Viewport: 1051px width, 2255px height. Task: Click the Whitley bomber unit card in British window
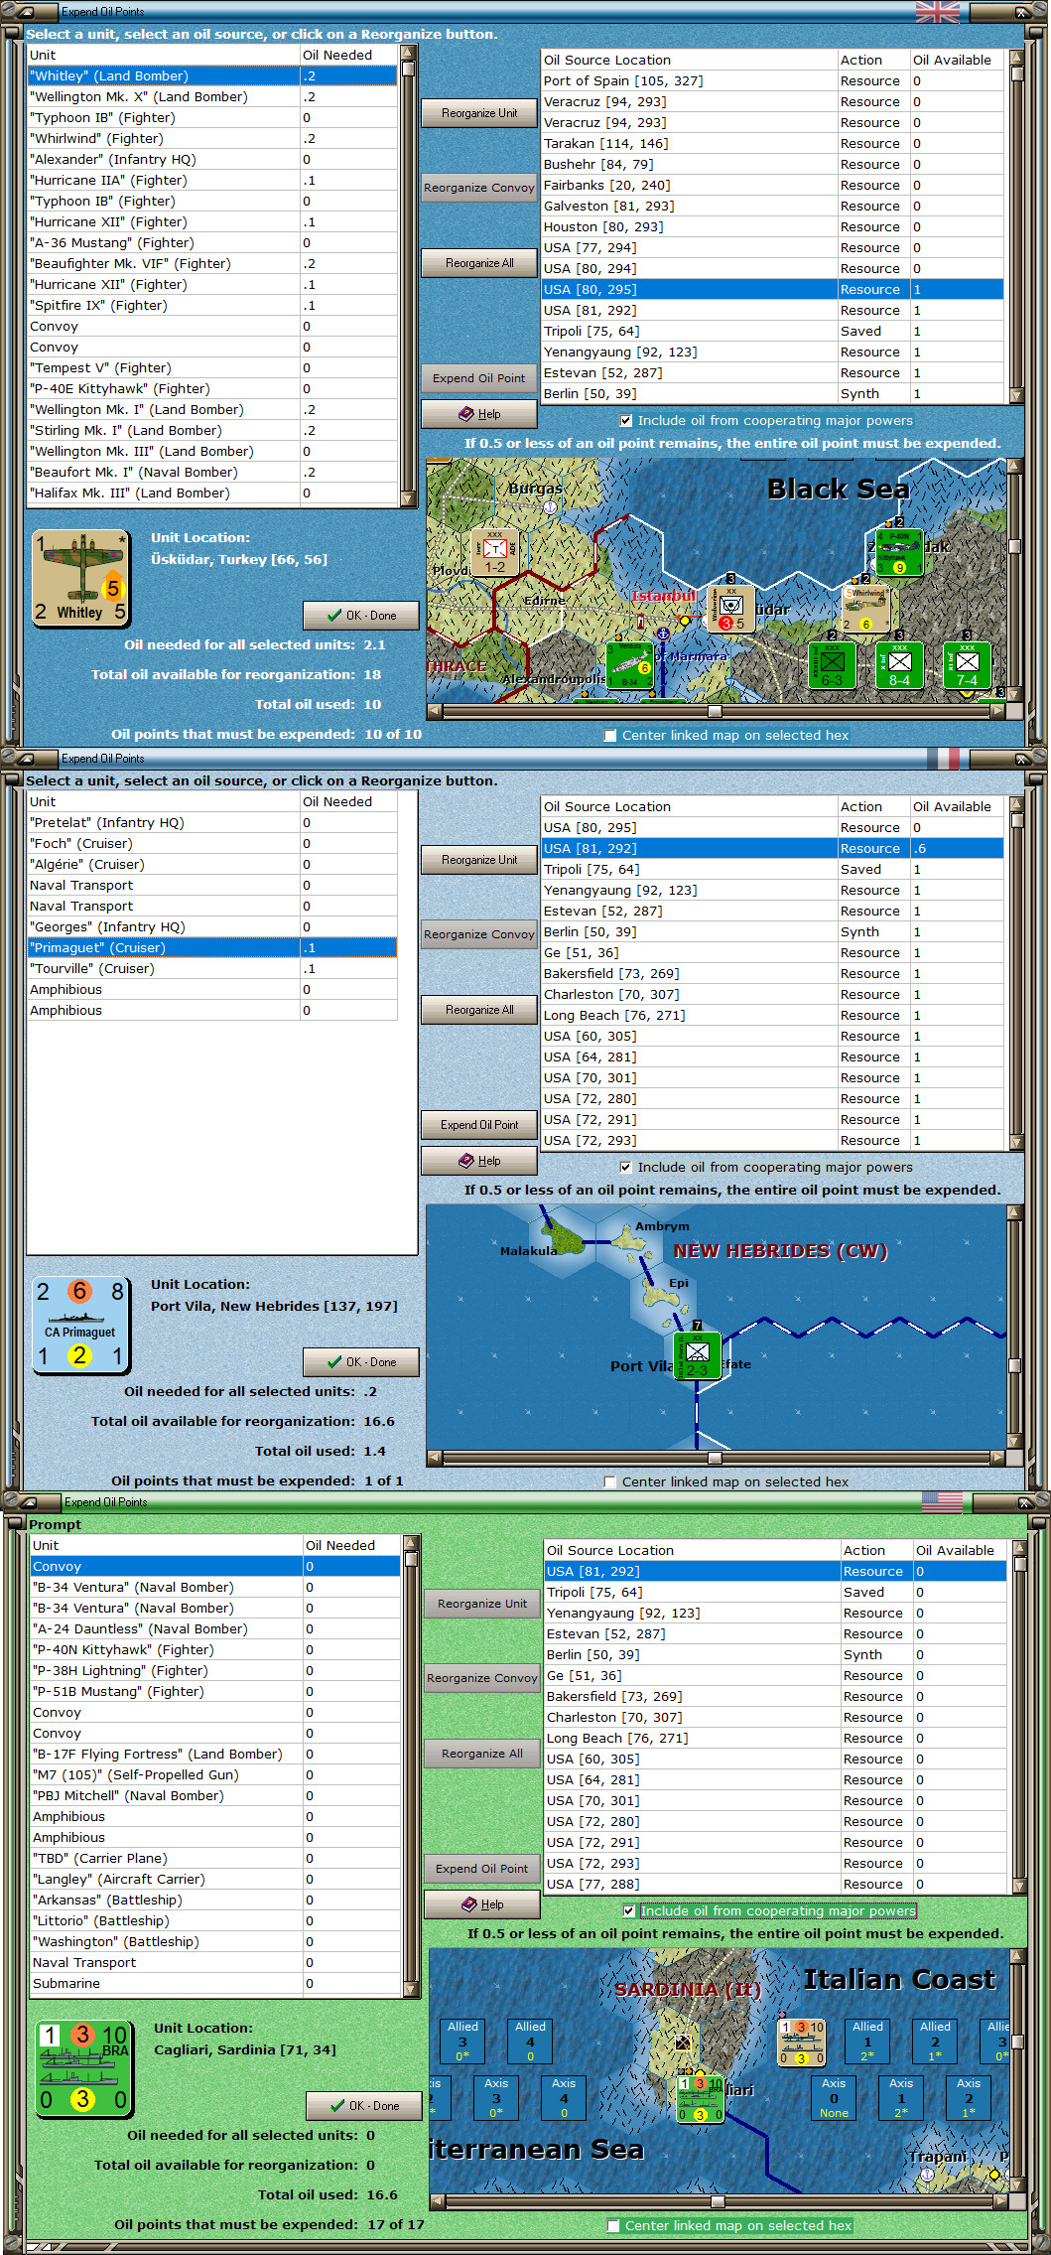click(x=80, y=578)
